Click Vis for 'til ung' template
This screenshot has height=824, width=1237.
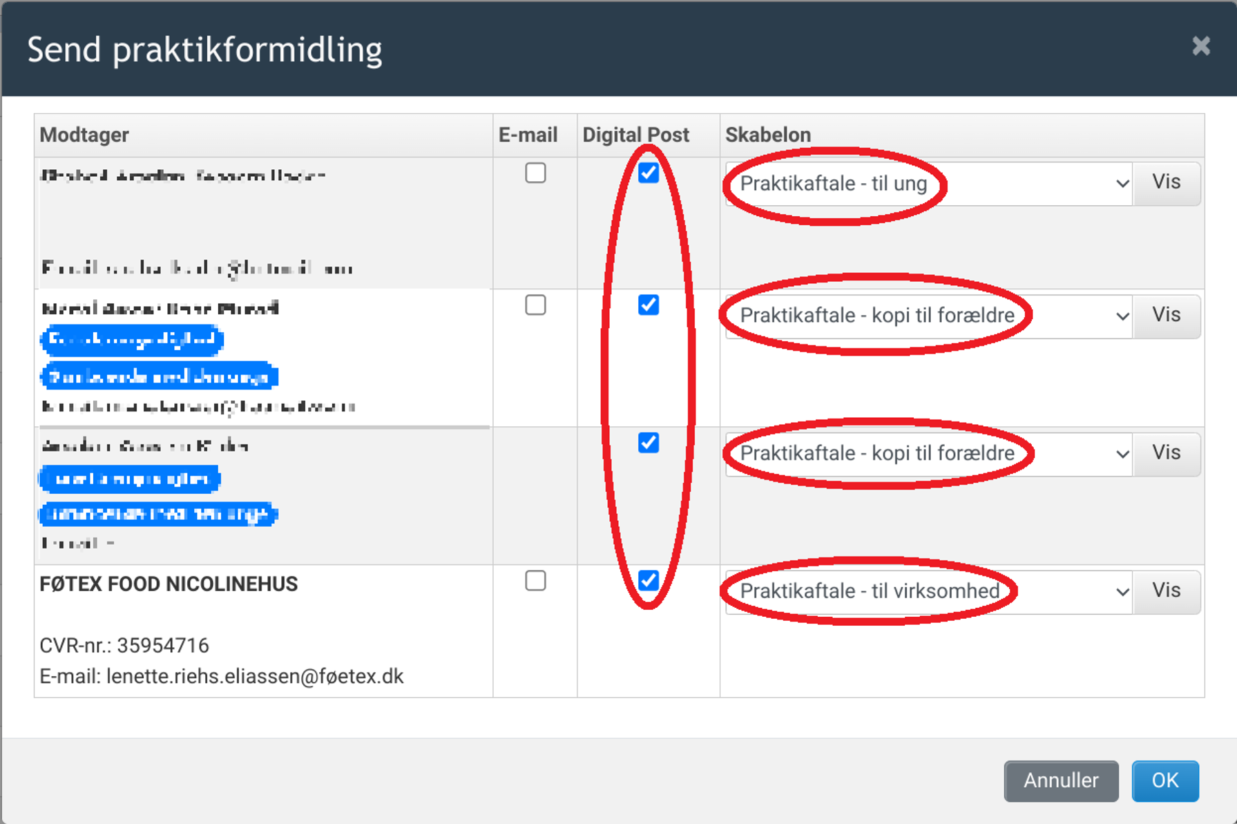pos(1166,183)
